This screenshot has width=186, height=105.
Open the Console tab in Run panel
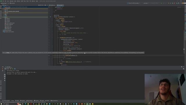pyautogui.click(x=7, y=69)
